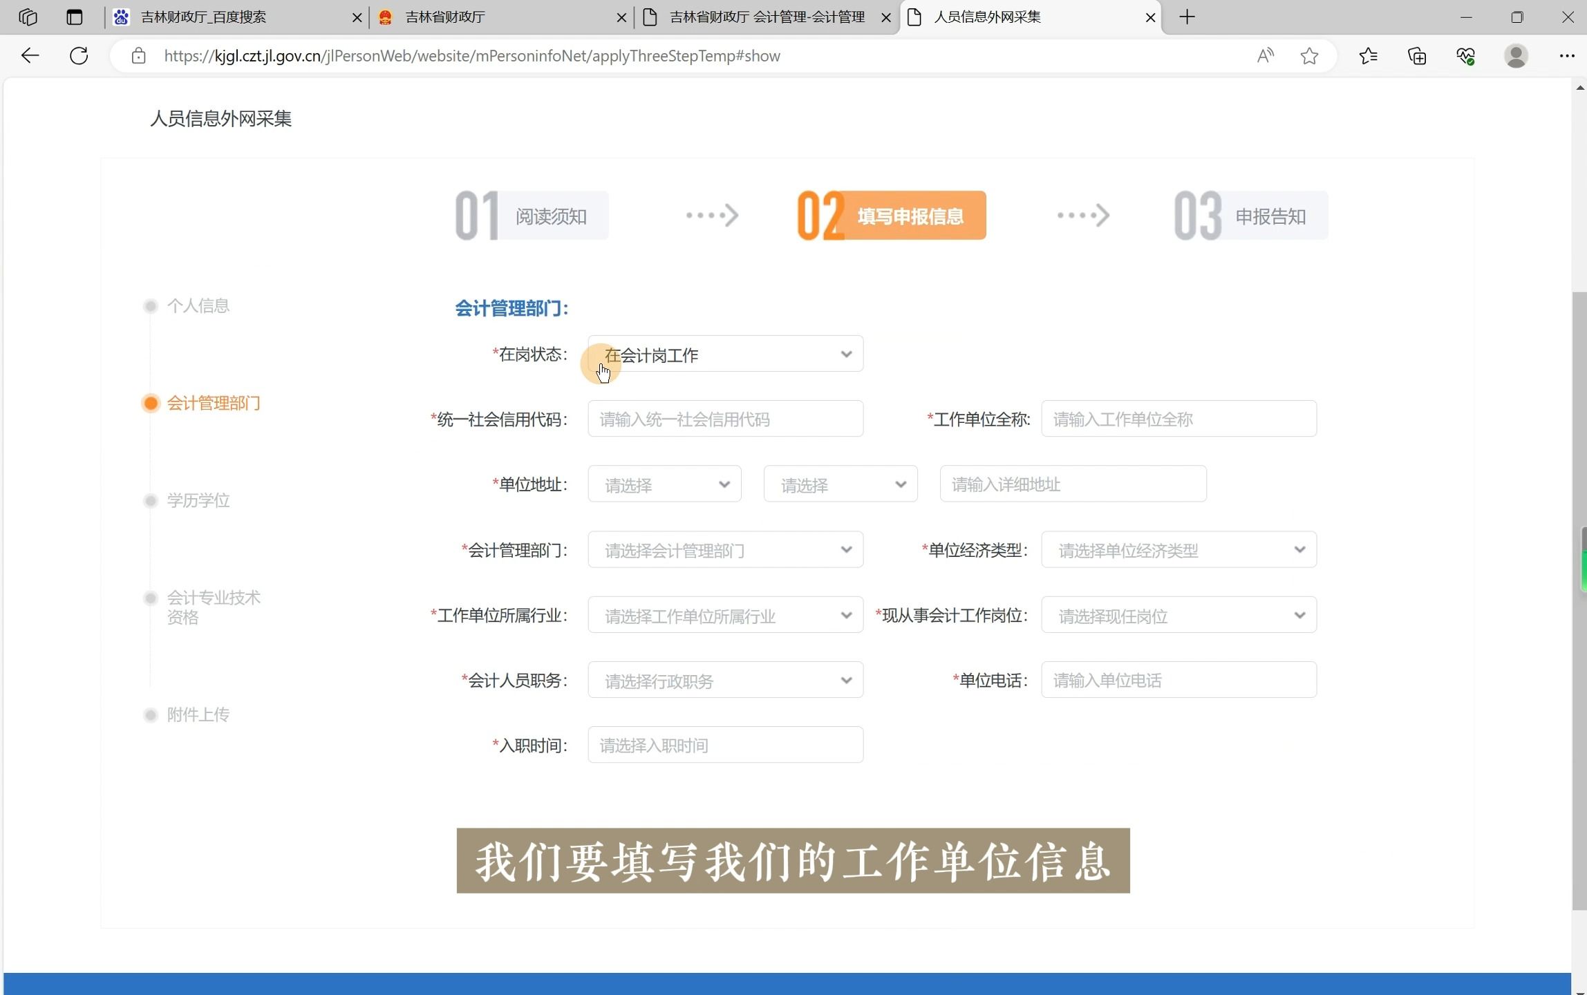Open the profile avatar icon

[x=1516, y=56]
